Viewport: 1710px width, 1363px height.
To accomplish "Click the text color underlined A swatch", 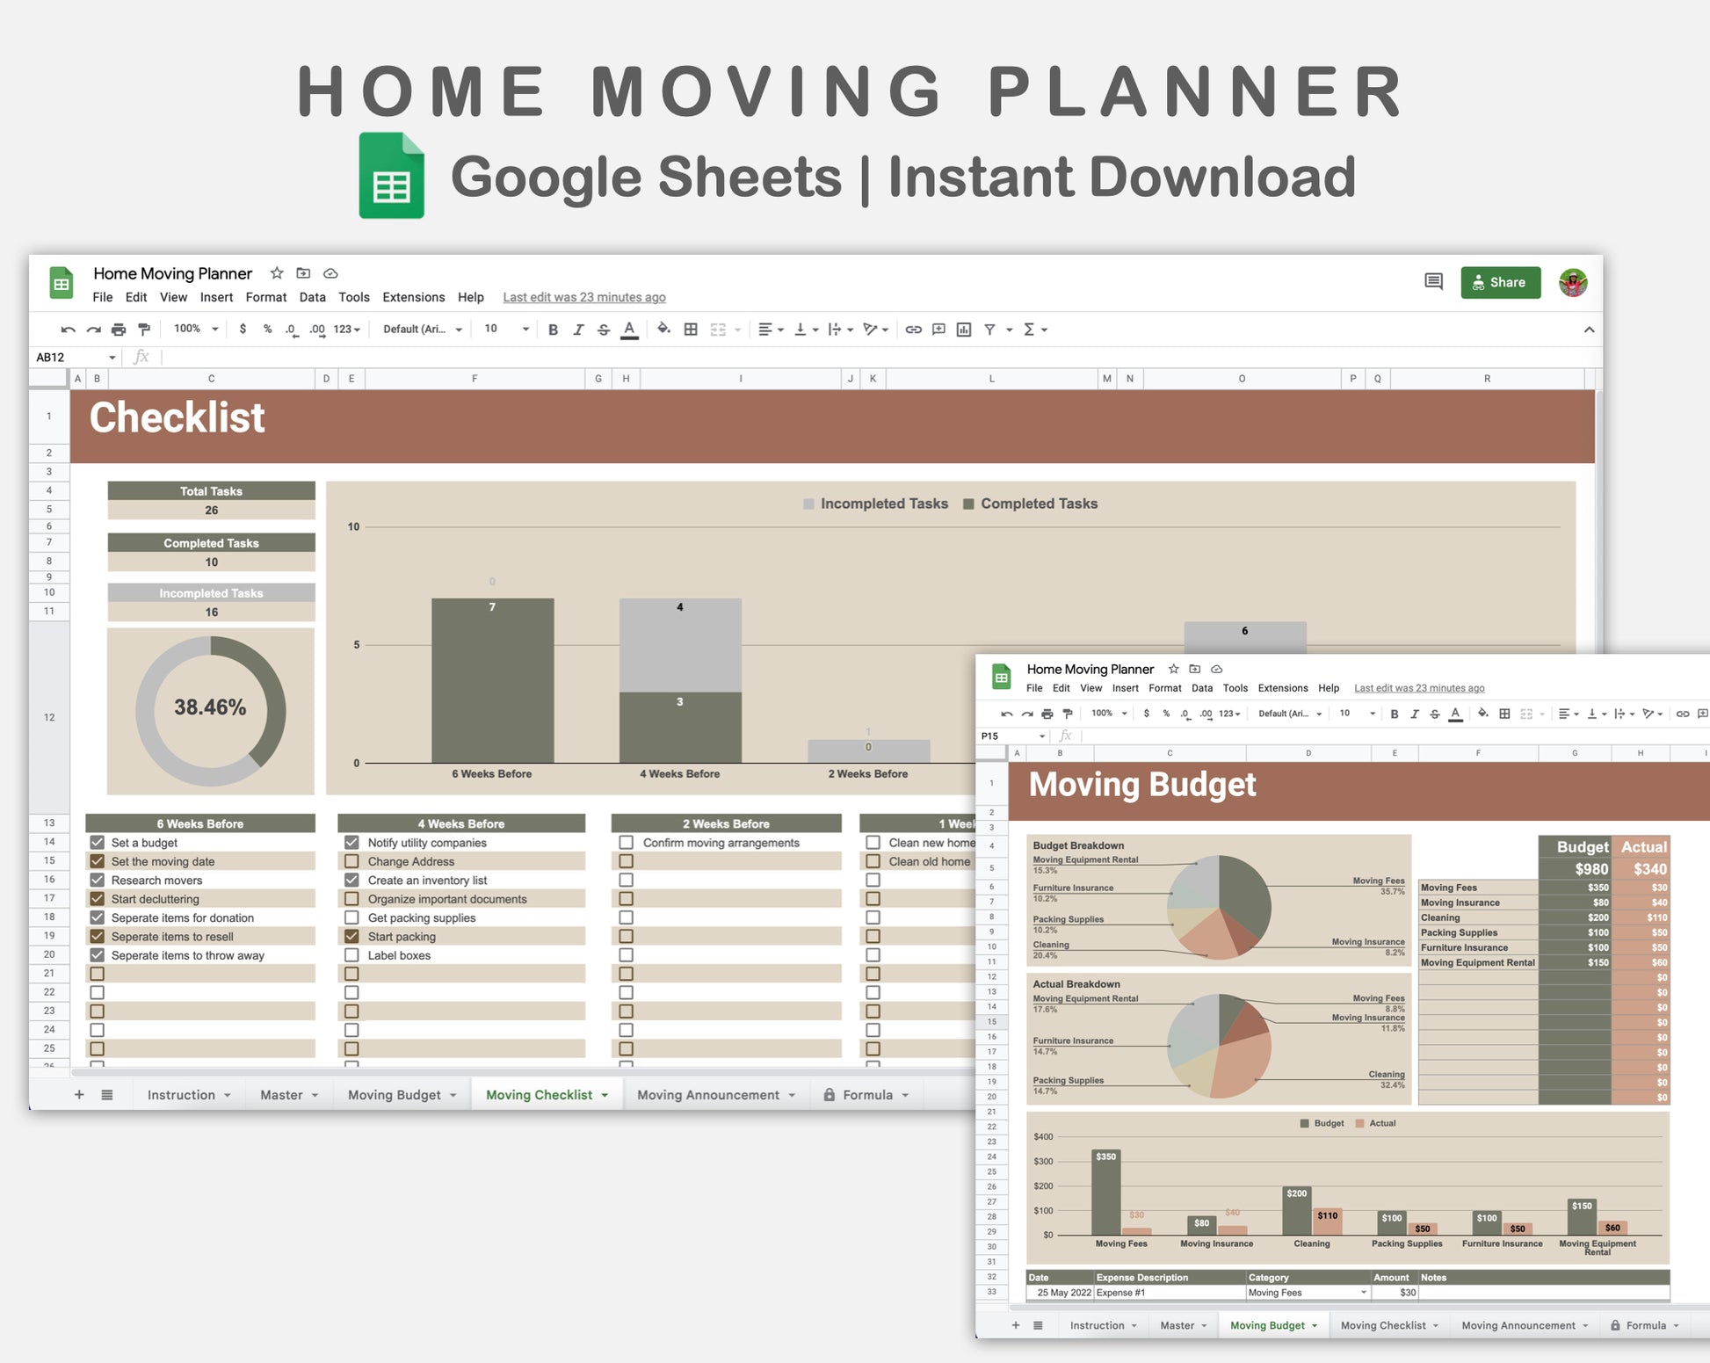I will coord(629,330).
